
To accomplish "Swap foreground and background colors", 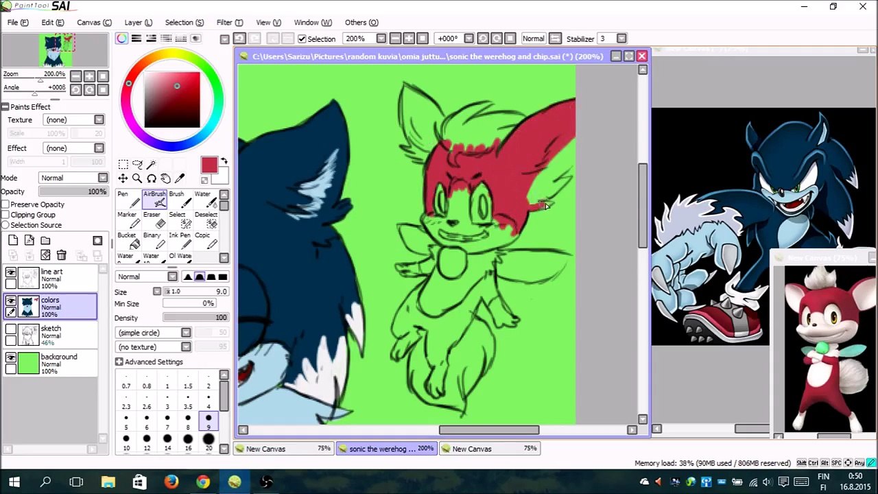I will pos(224,162).
